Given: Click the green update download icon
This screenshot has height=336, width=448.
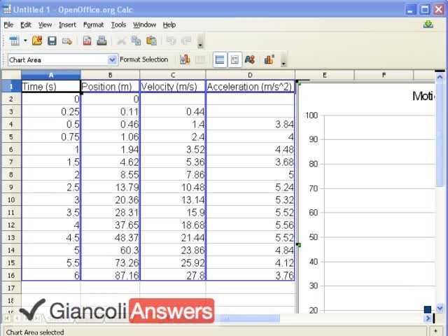Looking at the screenshot, I should (x=428, y=24).
